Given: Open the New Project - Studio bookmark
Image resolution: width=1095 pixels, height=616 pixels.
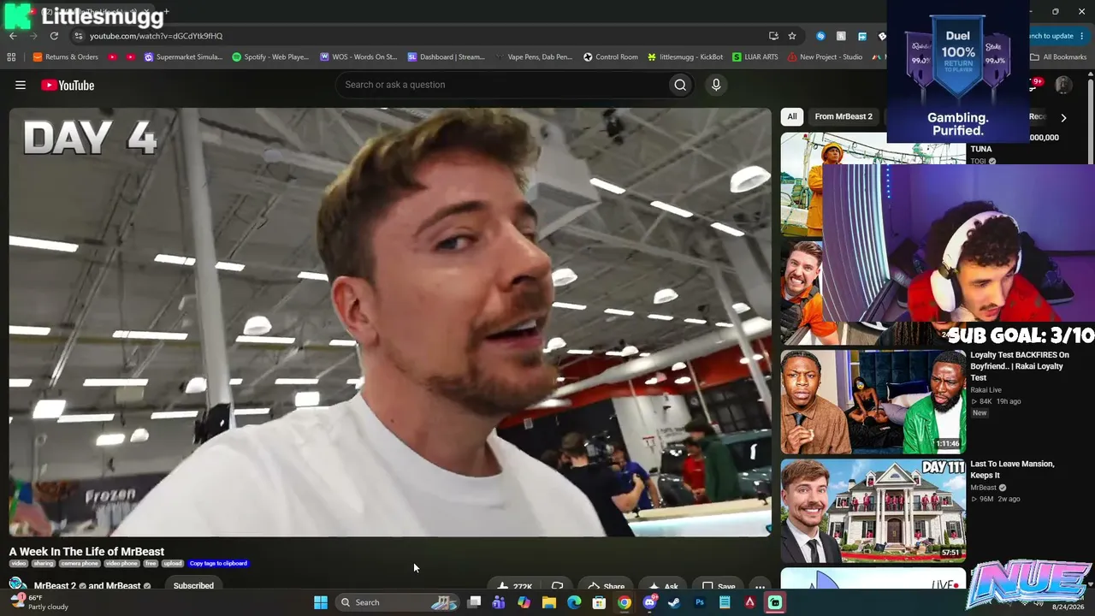Looking at the screenshot, I should tap(826, 57).
